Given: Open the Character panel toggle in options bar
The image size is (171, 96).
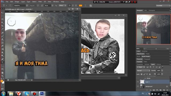Looking at the screenshot, I should point(91,6).
